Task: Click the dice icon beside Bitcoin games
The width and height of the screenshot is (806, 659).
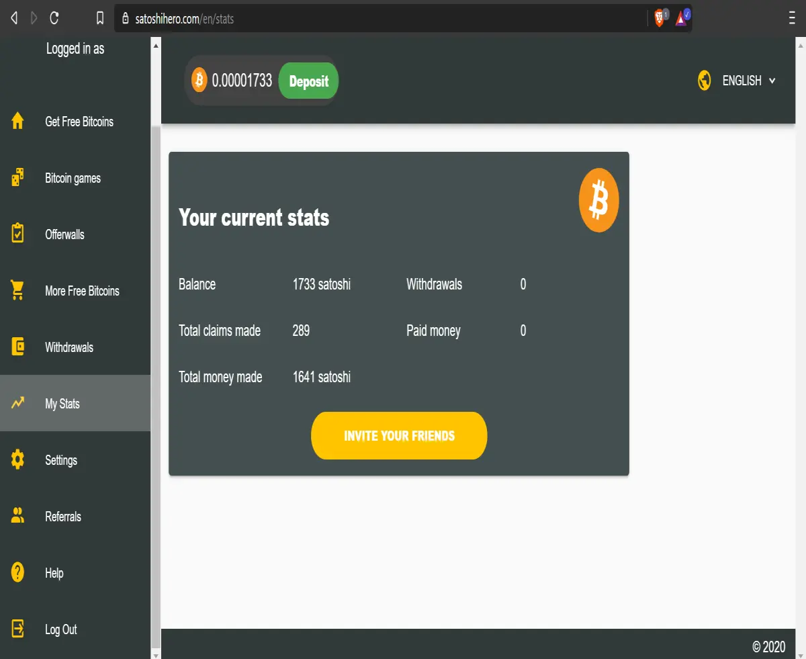Action: point(18,178)
